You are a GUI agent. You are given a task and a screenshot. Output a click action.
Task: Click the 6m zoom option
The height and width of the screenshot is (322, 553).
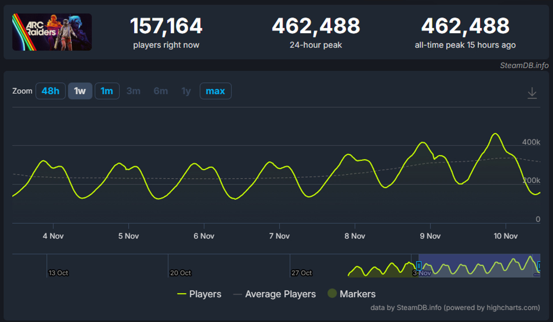coord(161,91)
